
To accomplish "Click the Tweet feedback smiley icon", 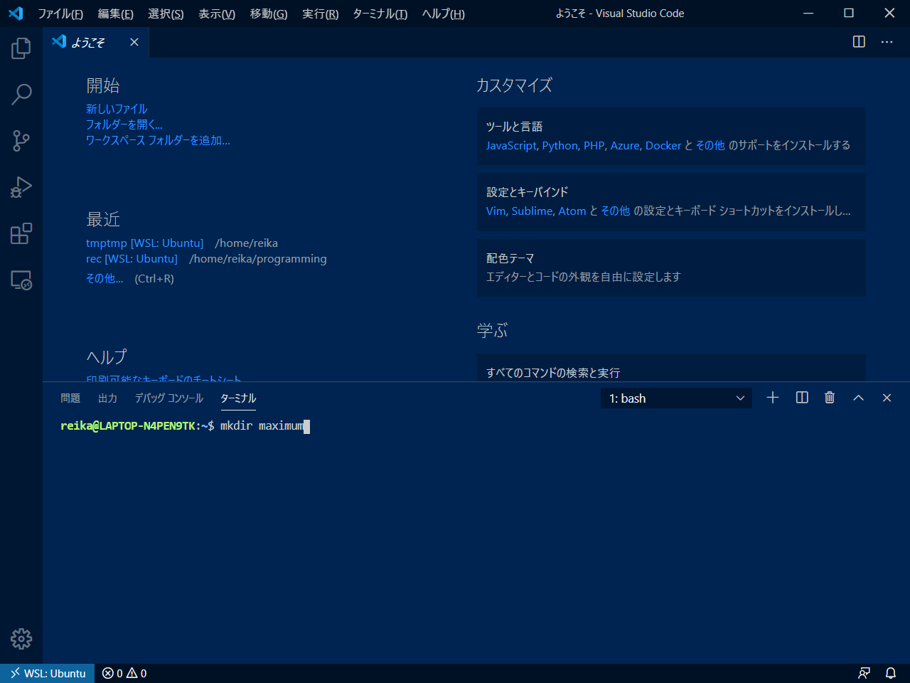I will click(864, 672).
